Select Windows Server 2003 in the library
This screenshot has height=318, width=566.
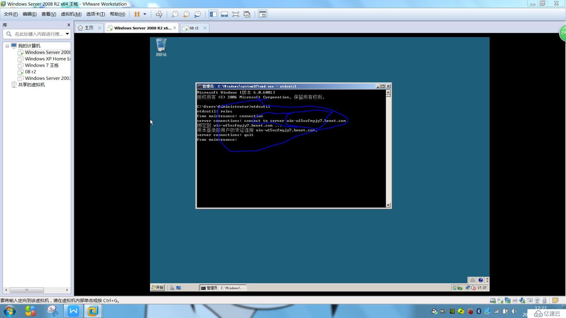[44, 78]
